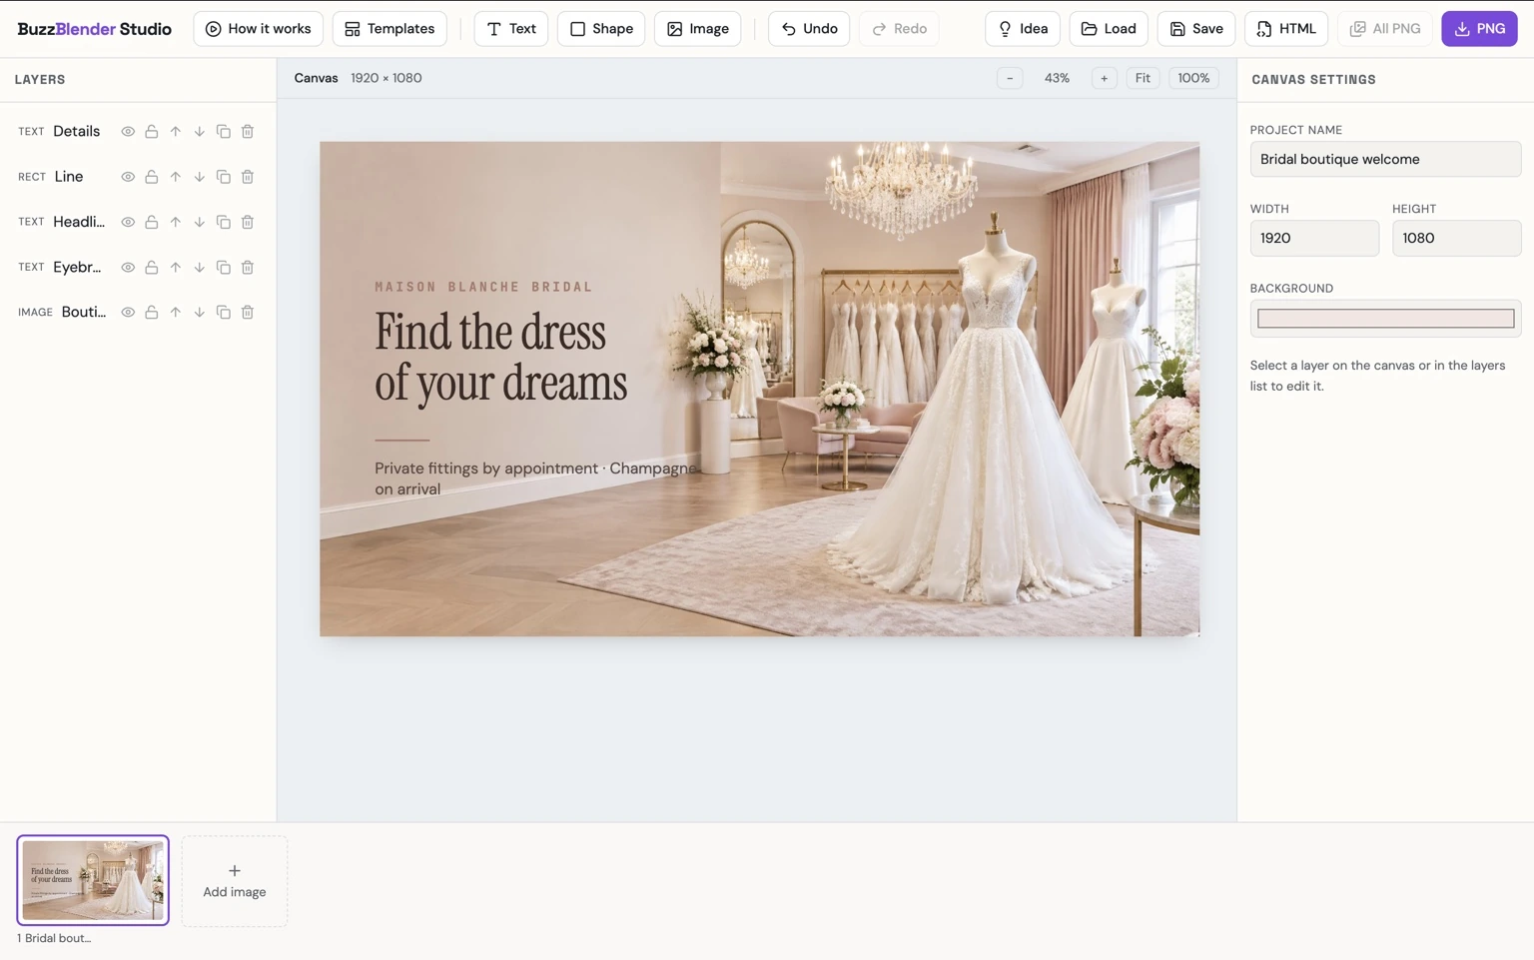Lock the Line layer
The height and width of the screenshot is (960, 1534).
pos(152,177)
